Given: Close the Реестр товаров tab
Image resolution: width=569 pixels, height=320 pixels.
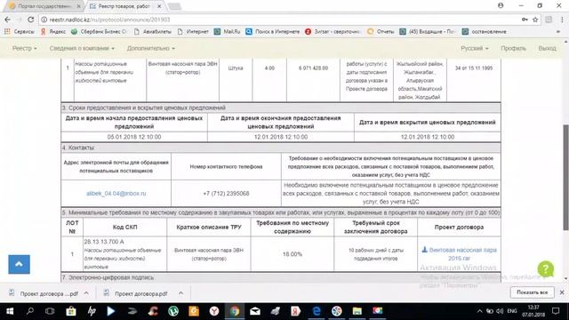Looking at the screenshot, I should pos(159,6).
